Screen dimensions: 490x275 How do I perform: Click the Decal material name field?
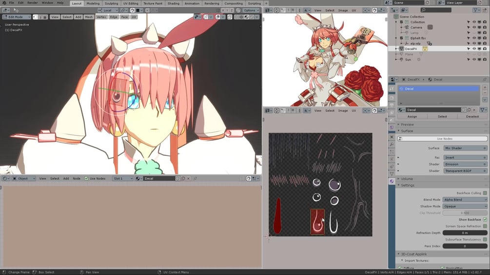[x=433, y=110]
